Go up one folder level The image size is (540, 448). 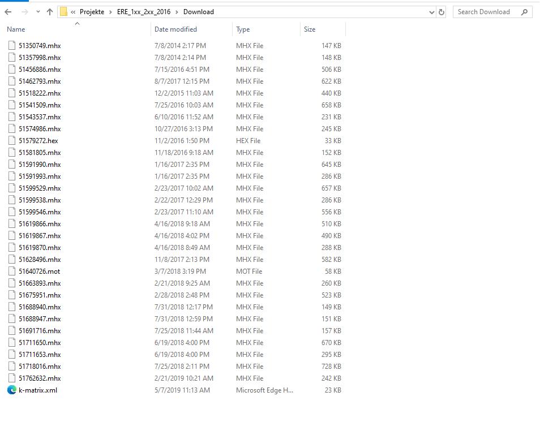pyautogui.click(x=50, y=12)
